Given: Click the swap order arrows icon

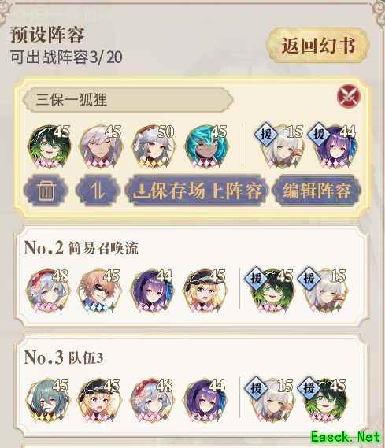Looking at the screenshot, I should [97, 191].
